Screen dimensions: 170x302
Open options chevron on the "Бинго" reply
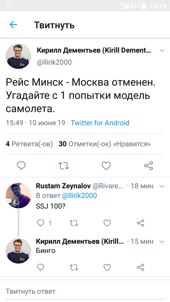(162, 241)
